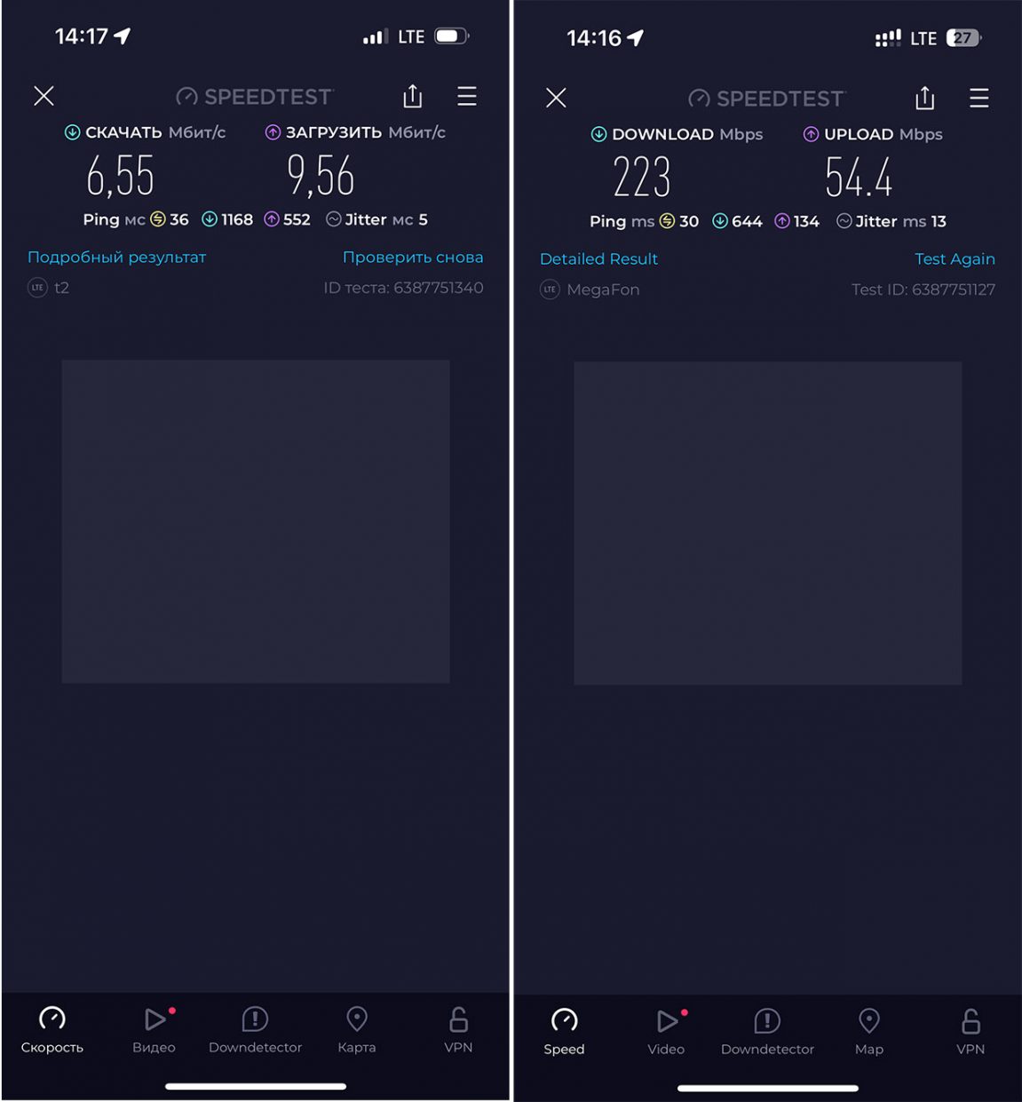Select the Скорость tab

point(52,1030)
